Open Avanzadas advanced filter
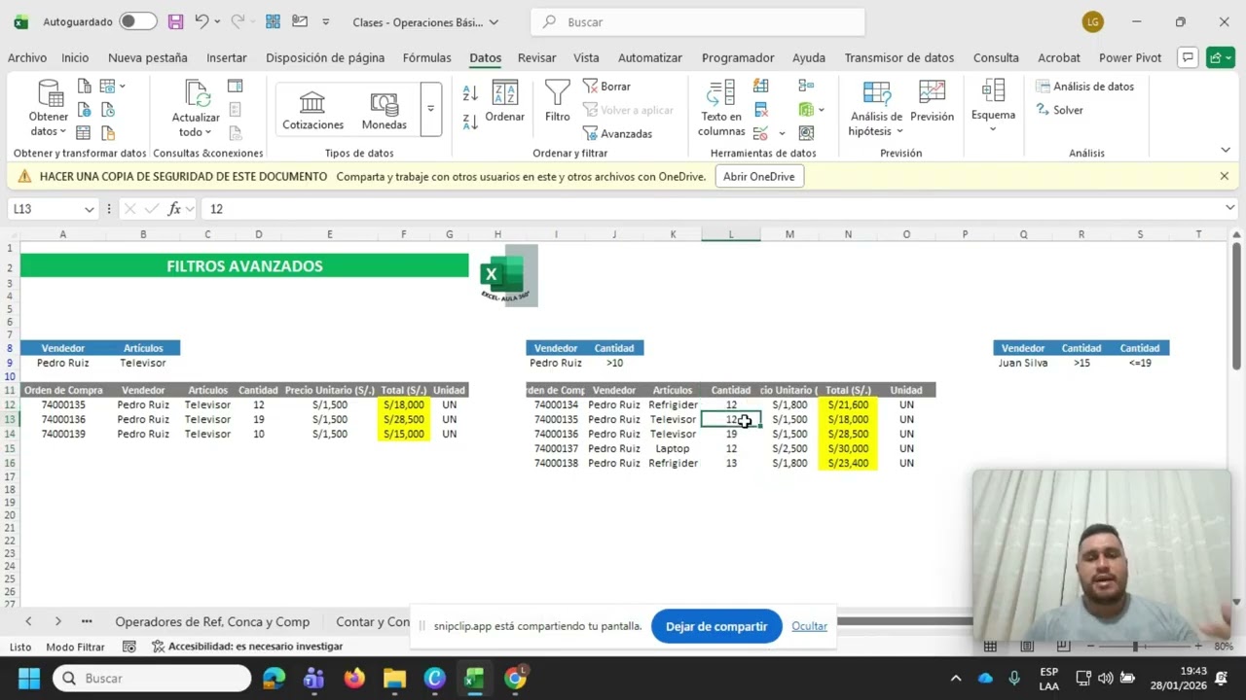 [617, 133]
